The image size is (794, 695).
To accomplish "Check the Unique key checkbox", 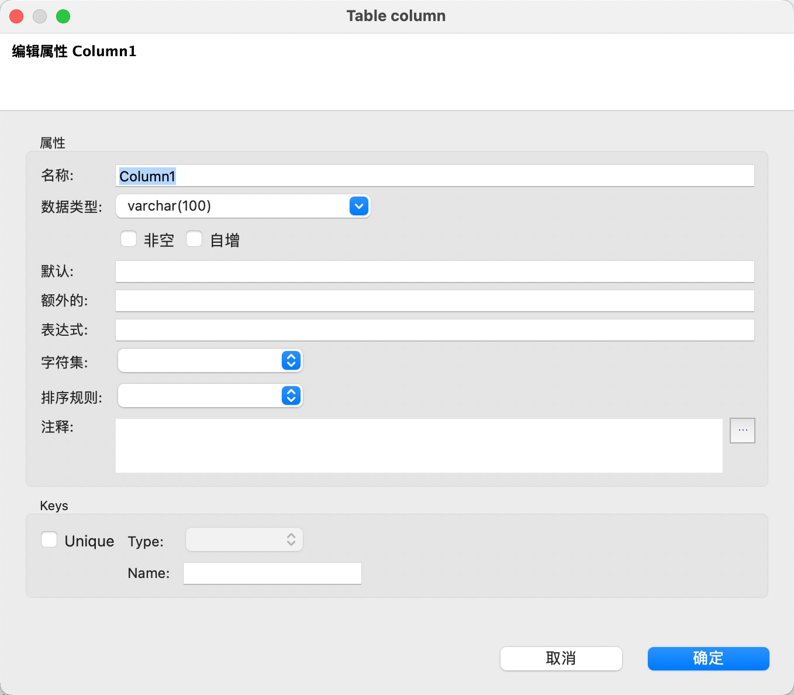I will (50, 540).
